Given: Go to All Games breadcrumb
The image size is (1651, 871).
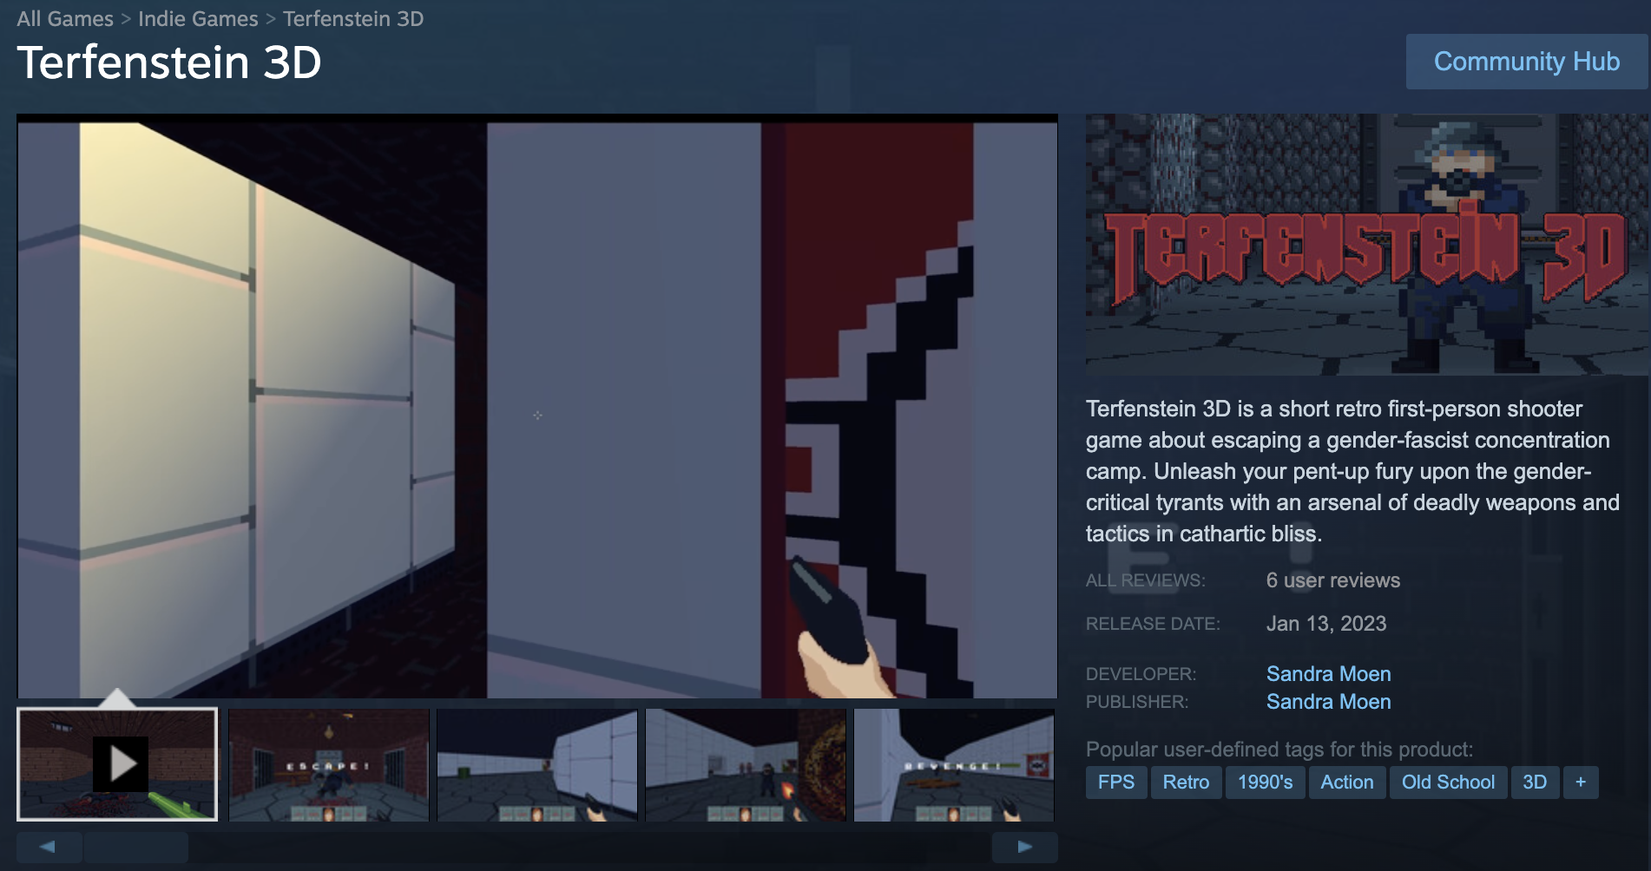Looking at the screenshot, I should [65, 18].
